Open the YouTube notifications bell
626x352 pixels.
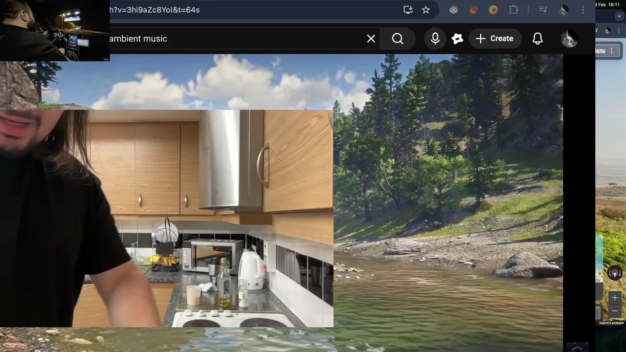pos(537,39)
